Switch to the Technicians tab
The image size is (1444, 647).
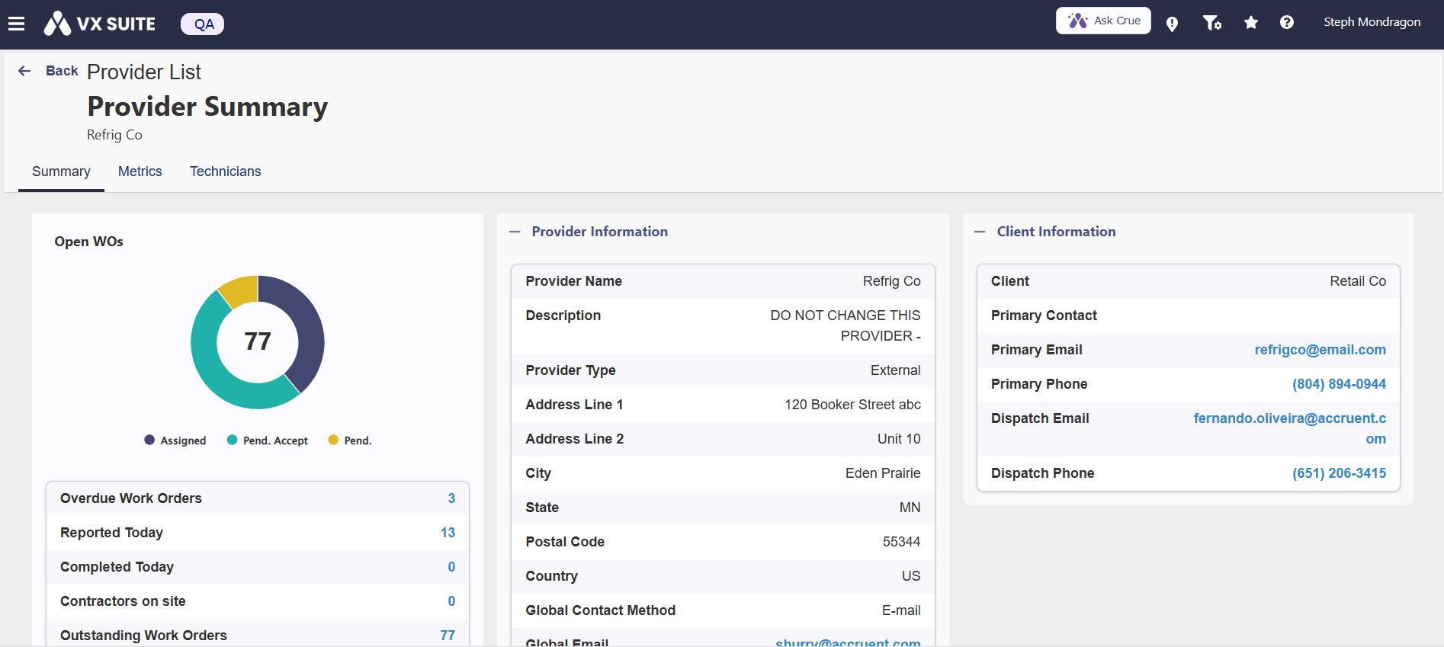pos(226,171)
